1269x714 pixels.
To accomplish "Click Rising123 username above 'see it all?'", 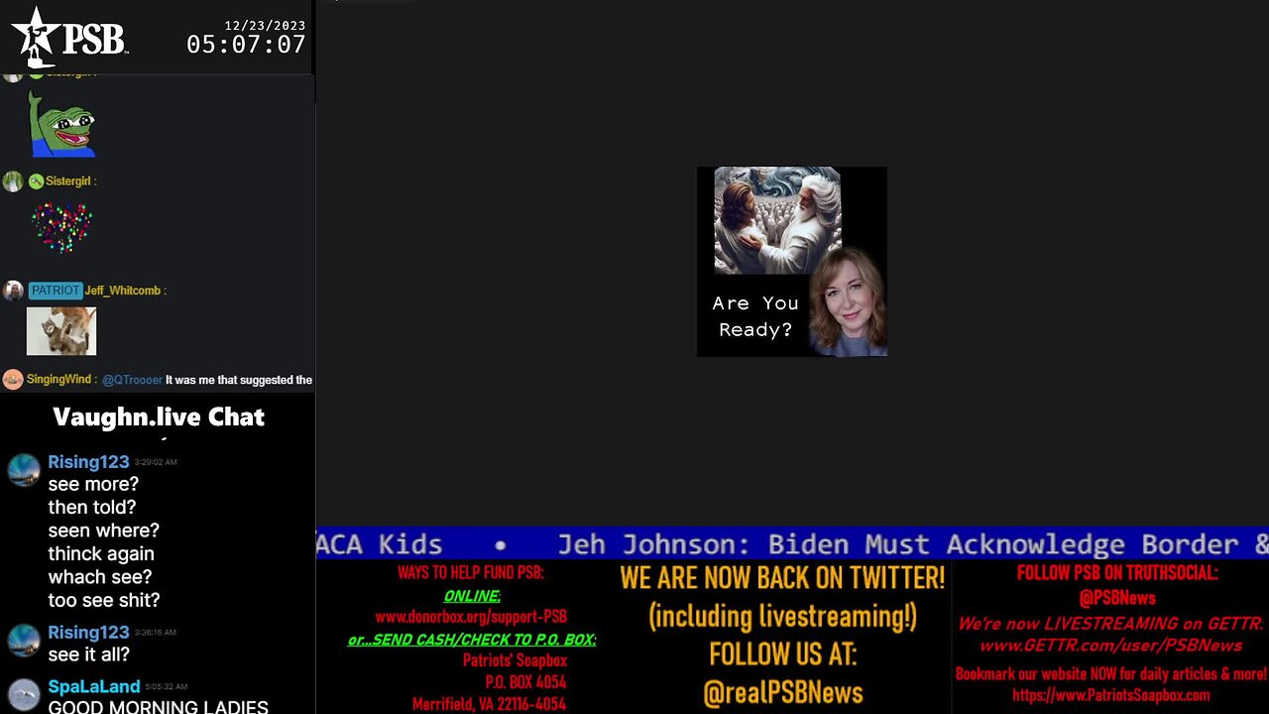I will 88,633.
